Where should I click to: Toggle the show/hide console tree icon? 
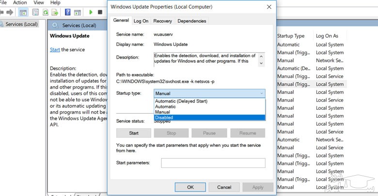pyautogui.click(x=23, y=12)
